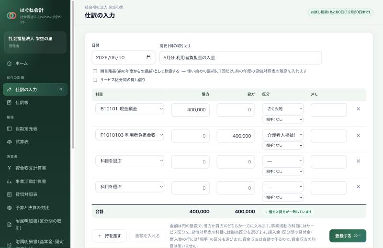Open the fourth row 区分 dropdown
This screenshot has width=383, height=248.
pos(283,187)
